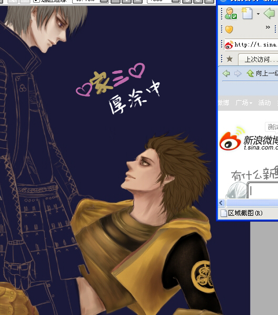Click the Weibo favicon in the address bar
Screen dimensions: 278x315
pyautogui.click(x=229, y=45)
